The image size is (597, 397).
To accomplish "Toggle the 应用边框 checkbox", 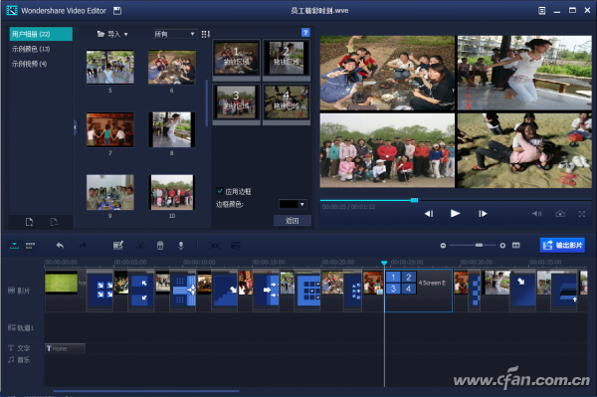I will (220, 191).
